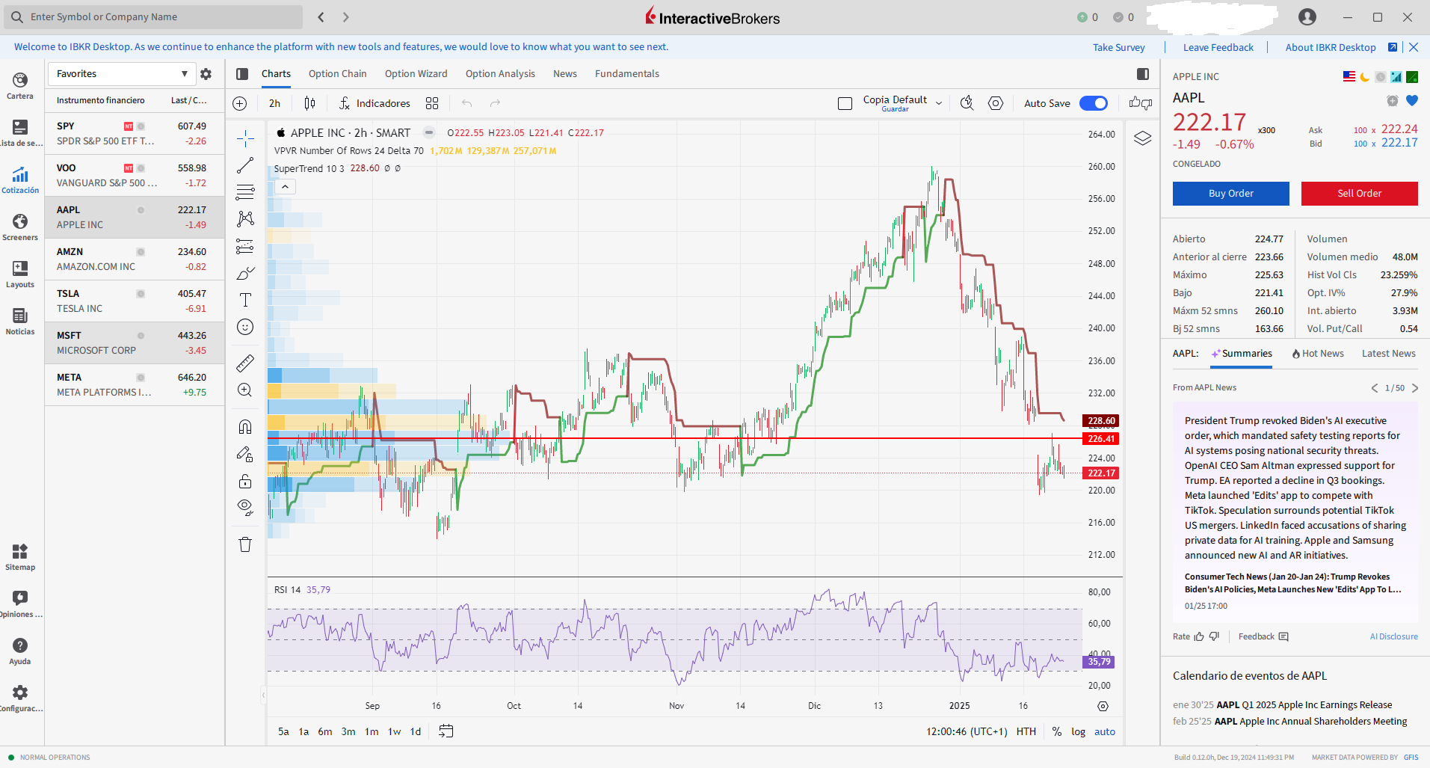Delete drawings with the trash icon
Viewport: 1430px width, 768px height.
coord(245,544)
